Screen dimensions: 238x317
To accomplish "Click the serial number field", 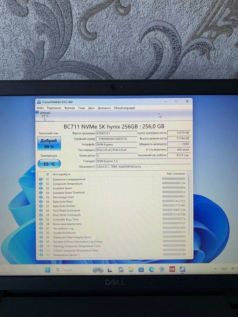I will point(116,139).
